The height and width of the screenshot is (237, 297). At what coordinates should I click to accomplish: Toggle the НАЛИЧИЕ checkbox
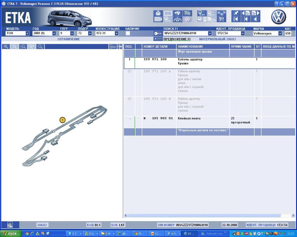(x=128, y=33)
